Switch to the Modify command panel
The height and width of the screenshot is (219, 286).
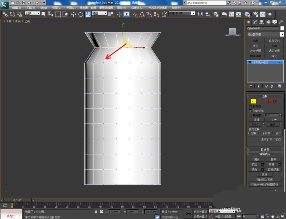[255, 22]
